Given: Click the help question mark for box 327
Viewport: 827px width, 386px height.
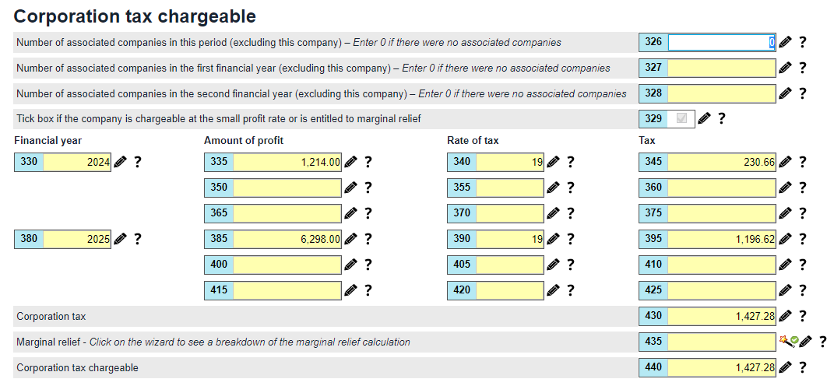Looking at the screenshot, I should 803,68.
